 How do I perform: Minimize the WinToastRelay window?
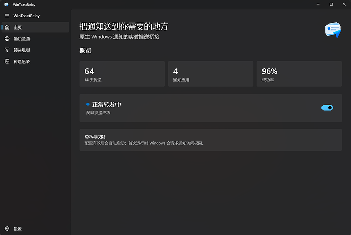[x=318, y=4]
